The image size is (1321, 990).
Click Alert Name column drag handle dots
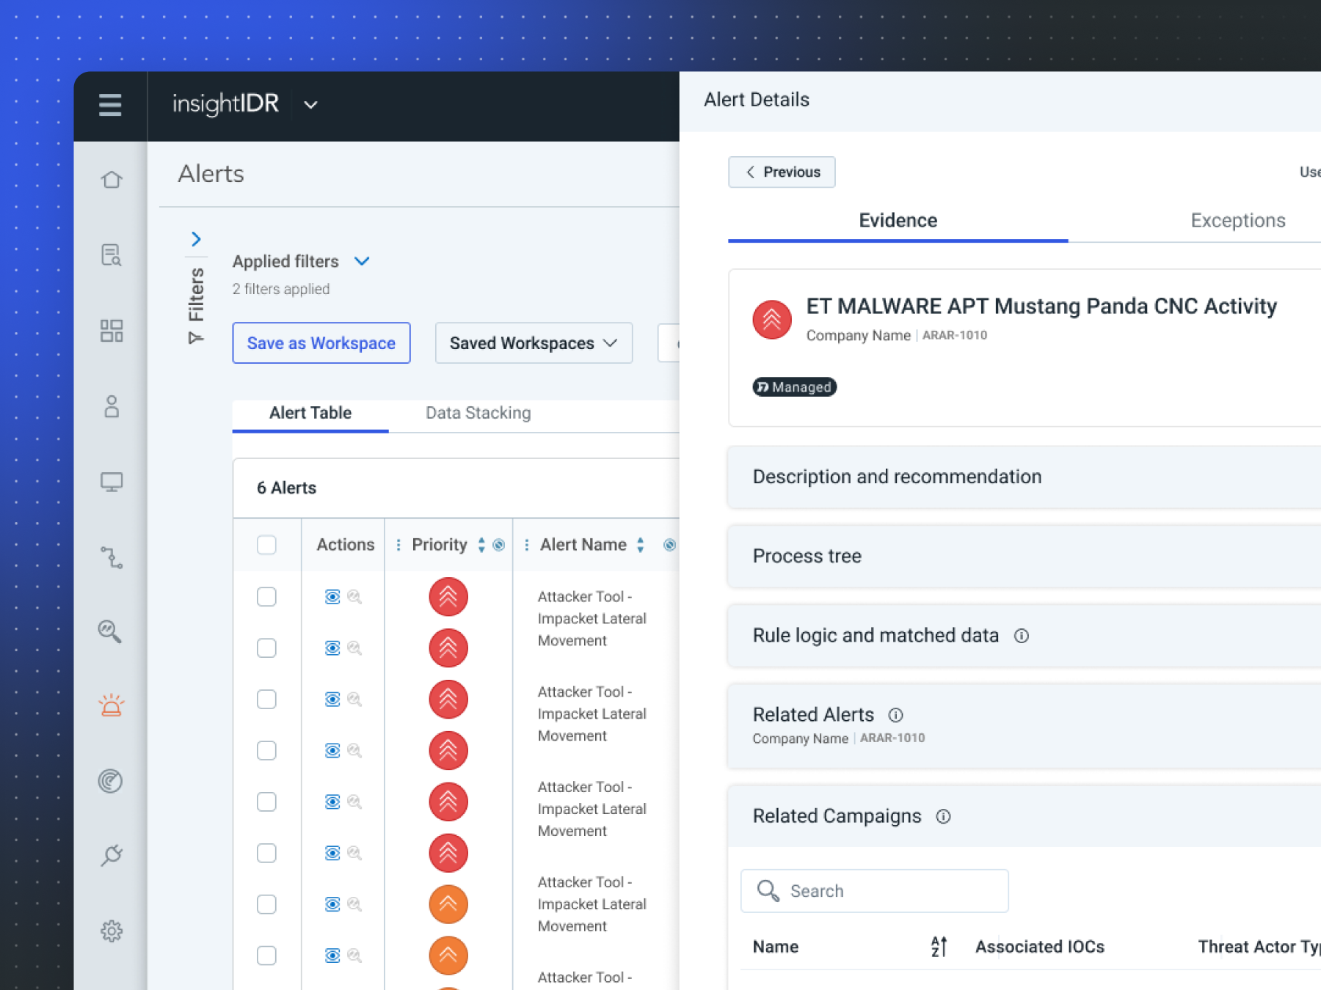526,545
